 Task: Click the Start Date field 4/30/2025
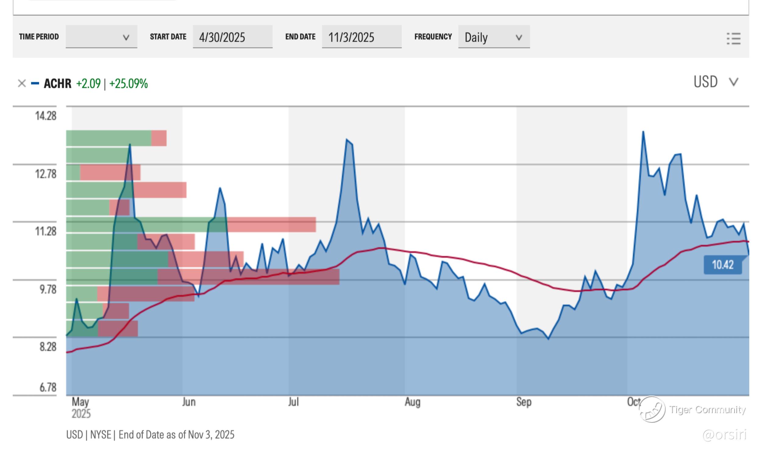click(232, 37)
